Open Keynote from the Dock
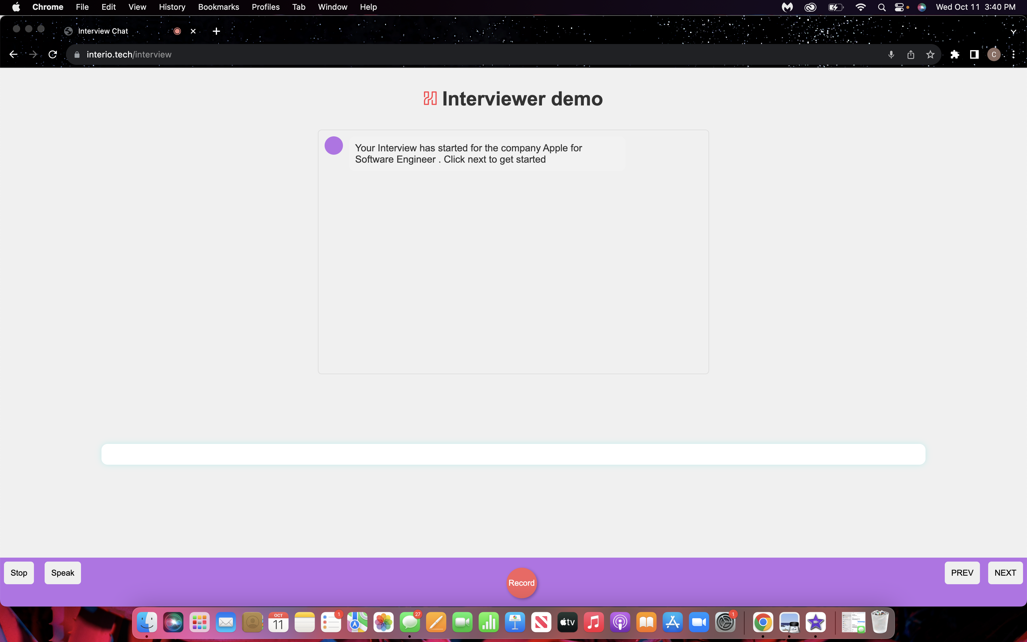 [515, 622]
